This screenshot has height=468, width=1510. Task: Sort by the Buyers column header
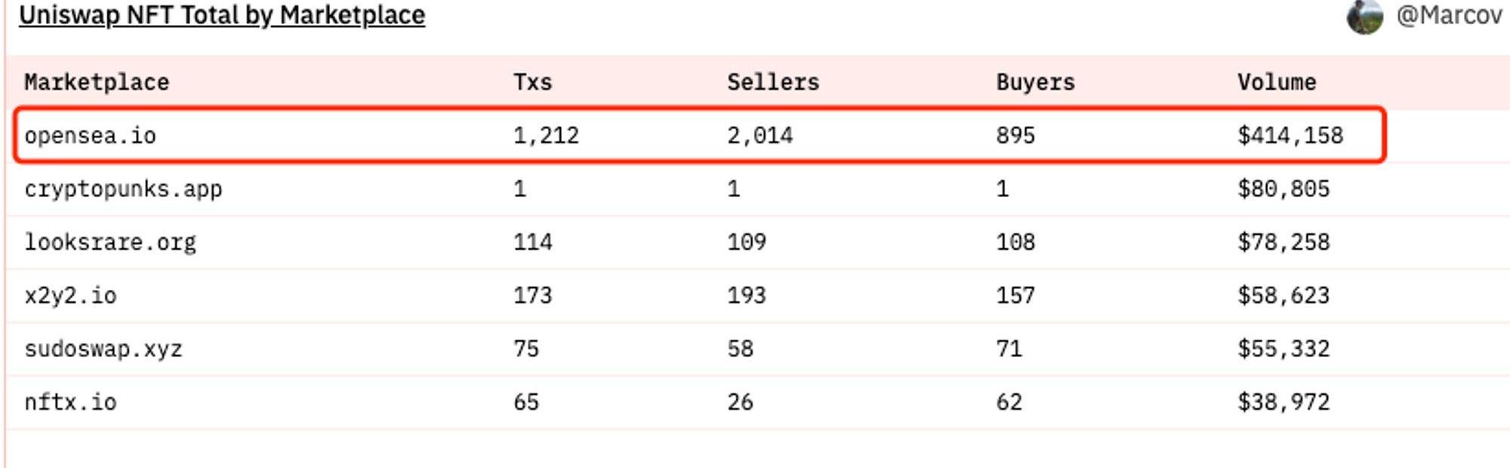click(x=1034, y=82)
